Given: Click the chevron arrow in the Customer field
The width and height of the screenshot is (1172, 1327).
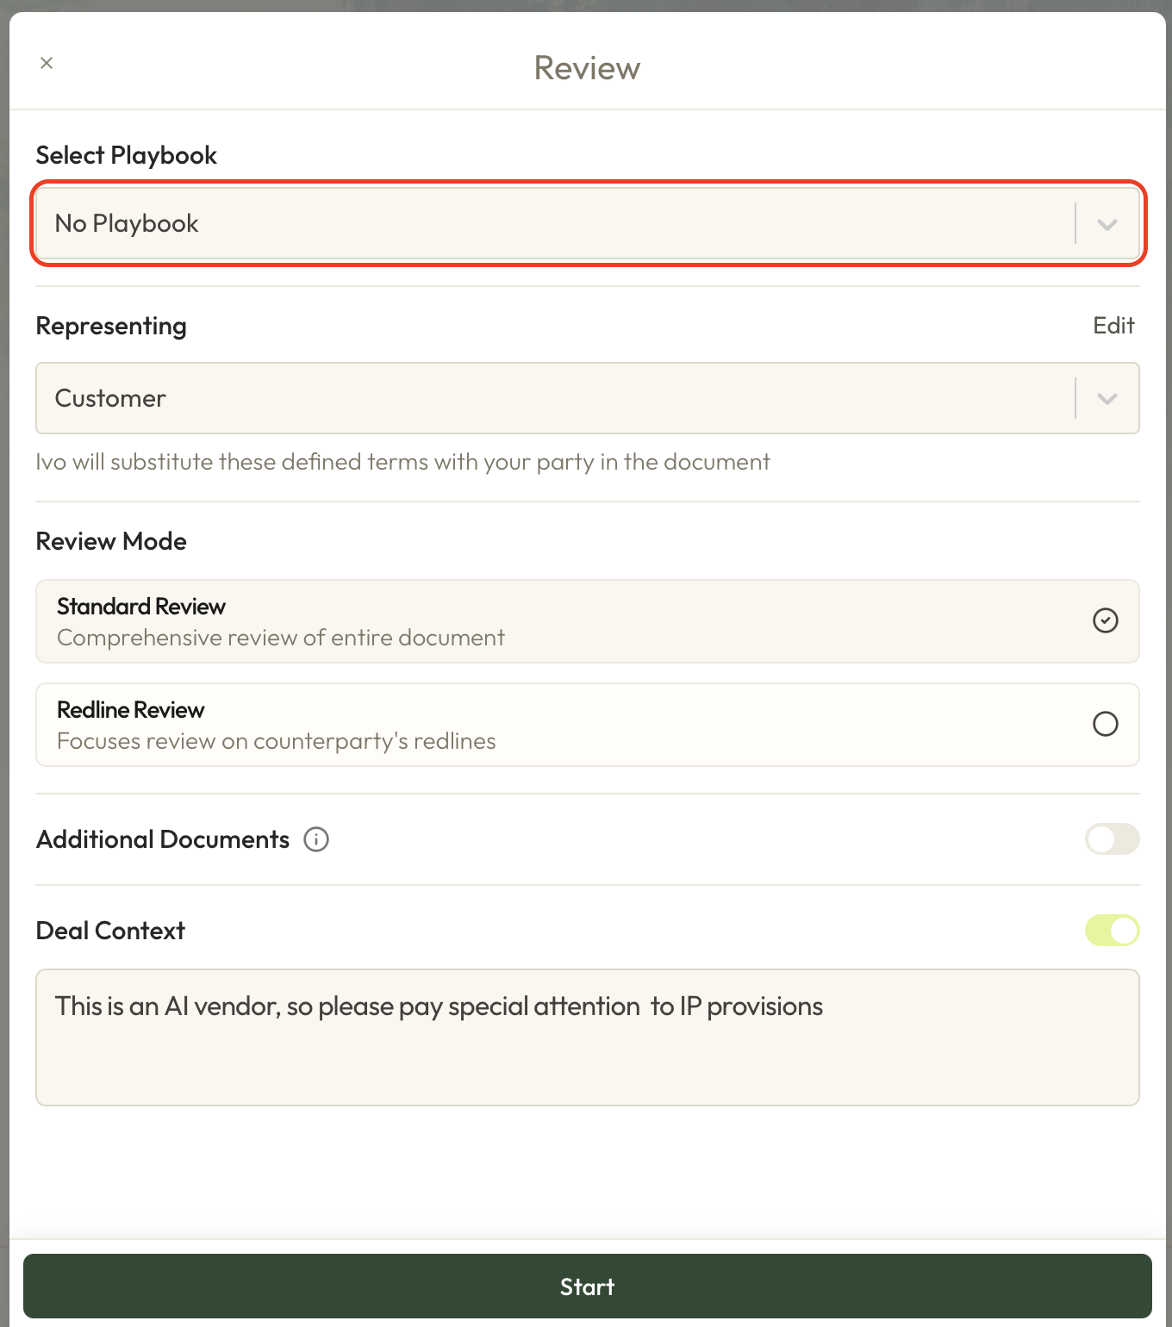Looking at the screenshot, I should [1107, 398].
